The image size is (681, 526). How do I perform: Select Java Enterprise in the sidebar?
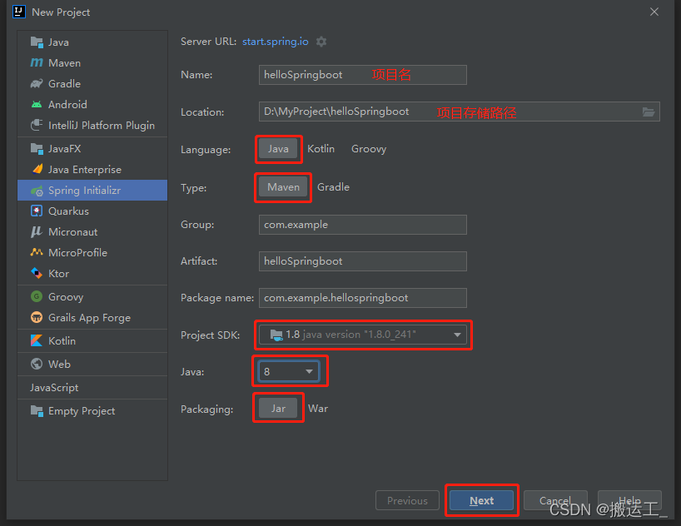[92, 170]
